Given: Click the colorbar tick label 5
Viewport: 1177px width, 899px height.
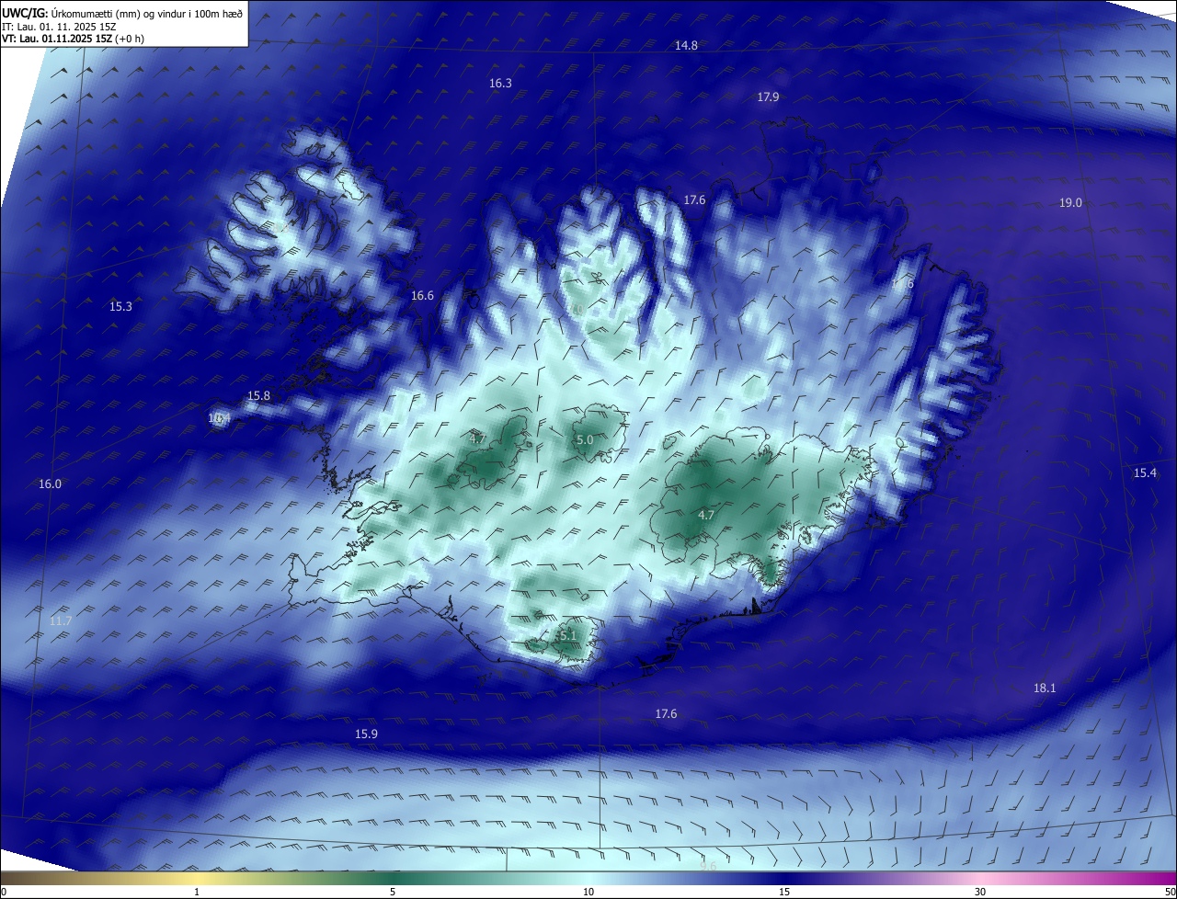Looking at the screenshot, I should pyautogui.click(x=393, y=892).
